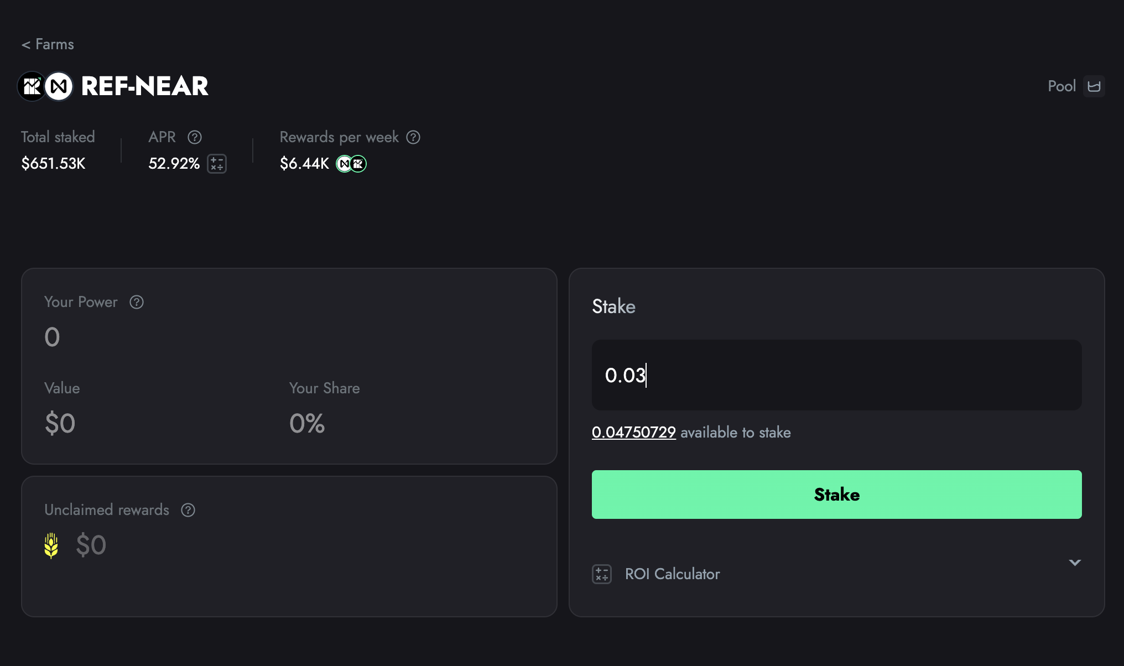This screenshot has height=666, width=1124.
Task: Click the REF-NEAR token pair logo
Action: click(45, 86)
